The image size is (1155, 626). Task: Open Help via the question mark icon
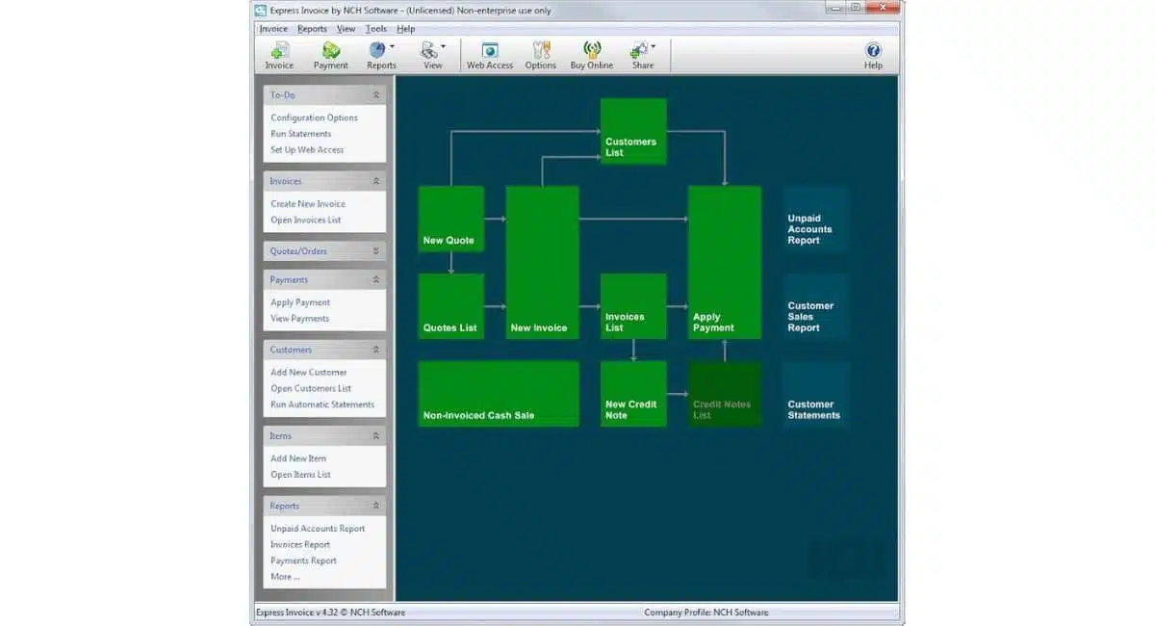click(873, 51)
